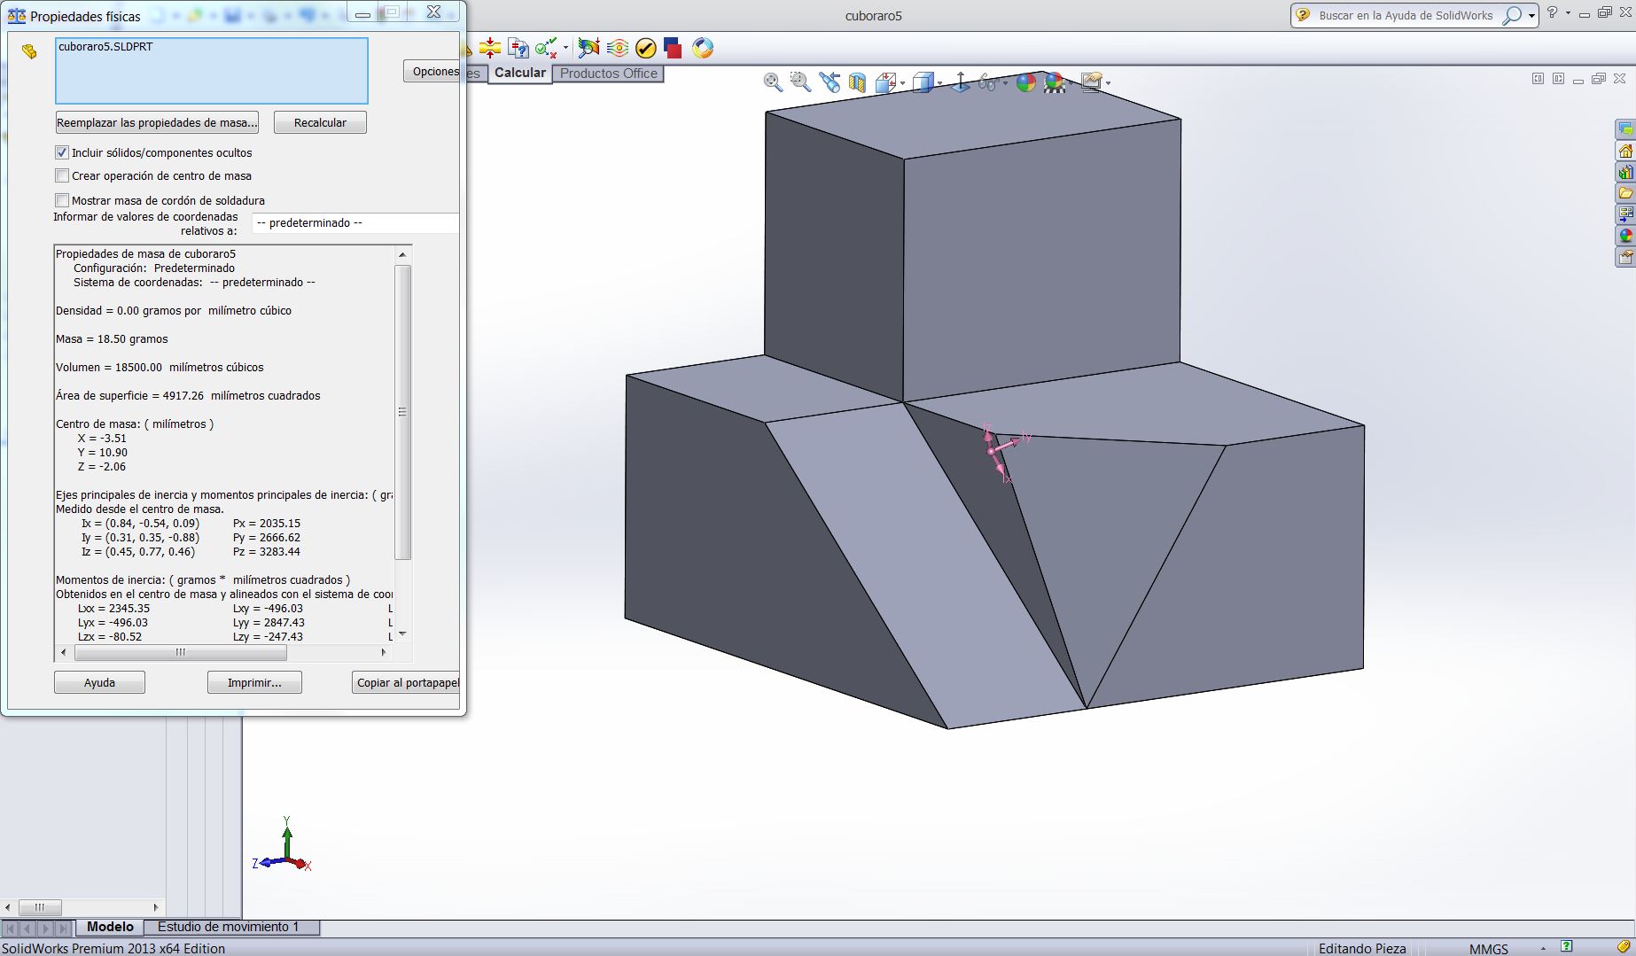Screen dimensions: 1636x956
Task: Click the 3D reference axis icon above toolbar
Action: coord(960,82)
